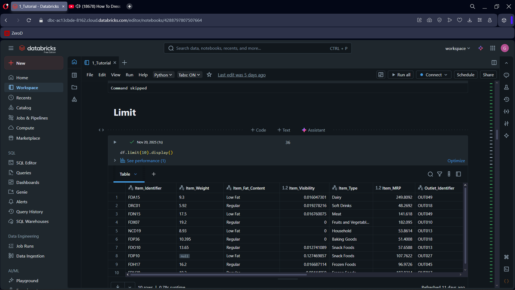515x290 pixels.
Task: Open the workspace switcher dropdown
Action: pos(457,49)
